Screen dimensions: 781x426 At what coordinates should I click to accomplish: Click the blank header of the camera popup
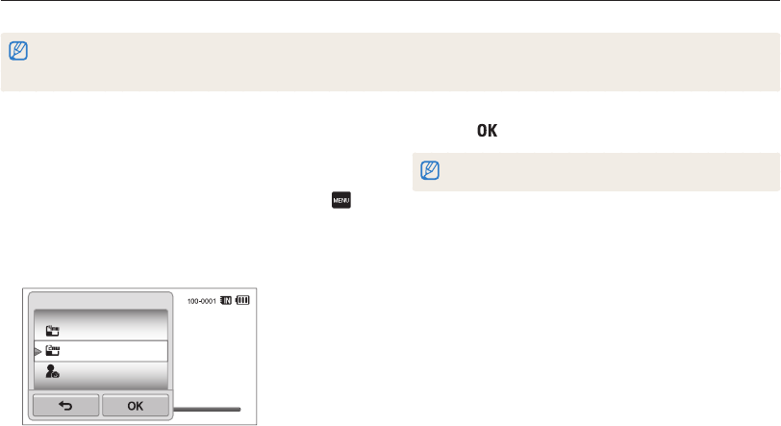pos(101,301)
